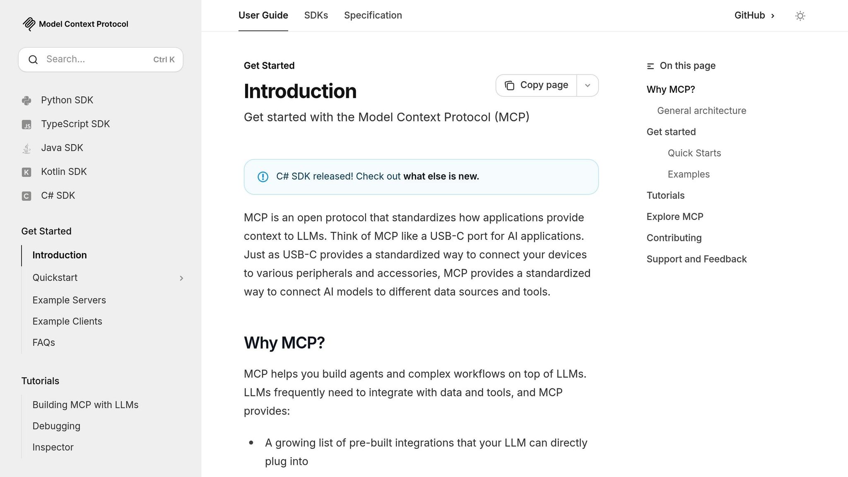Follow the what else is new link
The width and height of the screenshot is (848, 477).
(x=441, y=176)
